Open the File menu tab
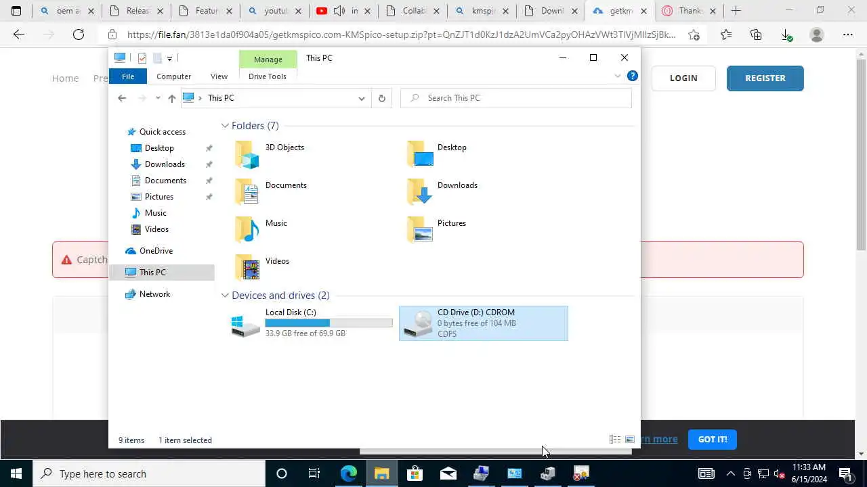 pos(128,76)
